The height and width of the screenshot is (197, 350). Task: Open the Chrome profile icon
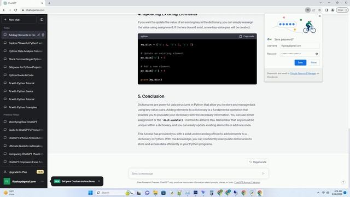pos(332,10)
